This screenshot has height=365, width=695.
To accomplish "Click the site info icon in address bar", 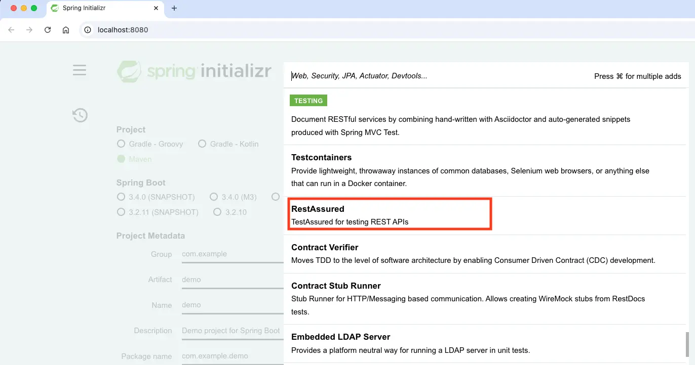I will 88,30.
